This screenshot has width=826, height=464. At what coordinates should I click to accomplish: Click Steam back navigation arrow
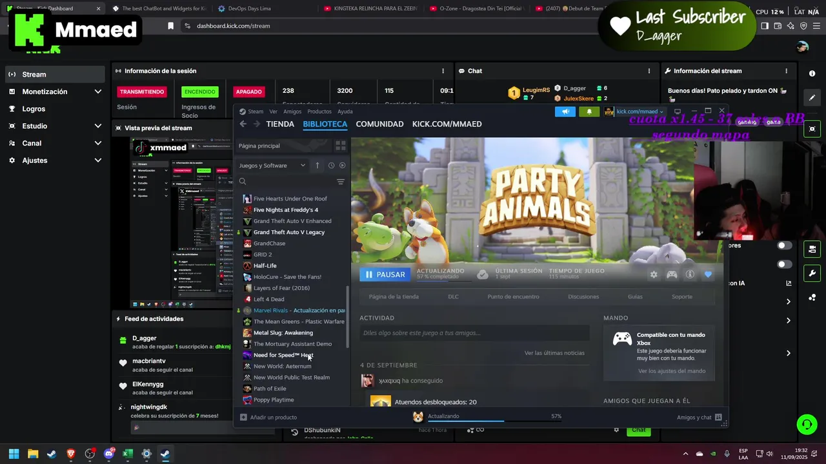click(243, 124)
